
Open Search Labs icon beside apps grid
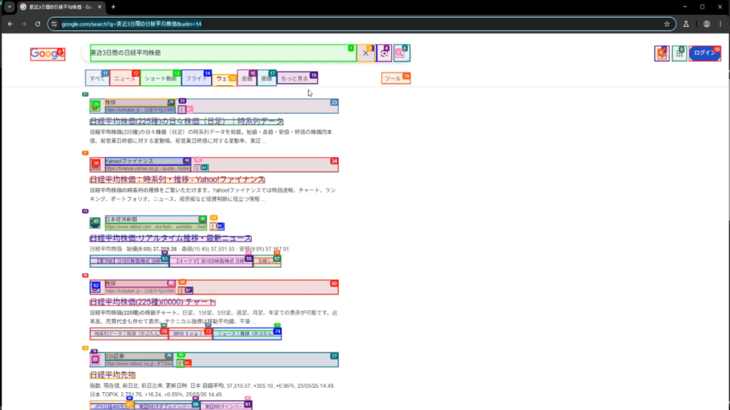pyautogui.click(x=662, y=53)
